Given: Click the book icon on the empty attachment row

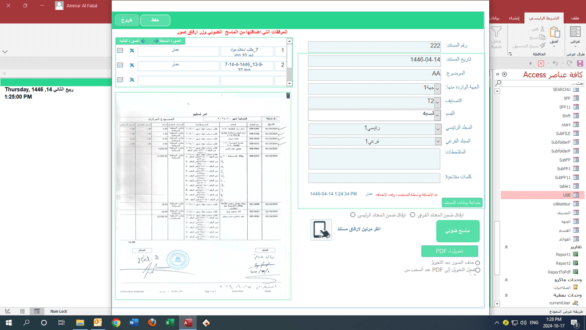Looking at the screenshot, I should (x=120, y=80).
